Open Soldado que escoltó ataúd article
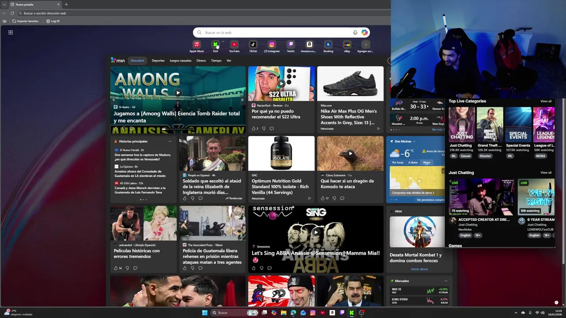 [x=212, y=169]
